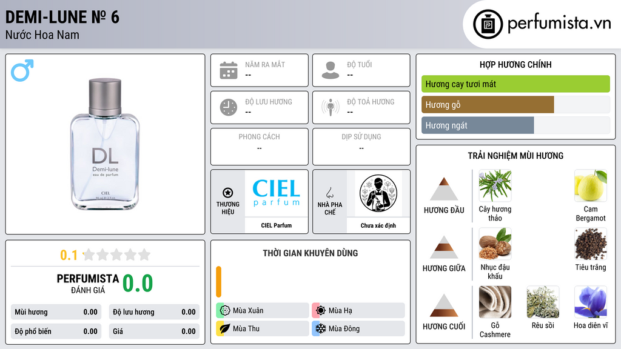Click the Hương cuối pyramid icon
Image resolution: width=621 pixels, height=349 pixels.
444,305
